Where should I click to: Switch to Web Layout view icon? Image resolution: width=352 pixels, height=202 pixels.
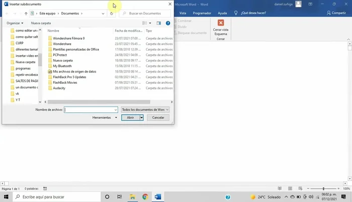(x=300, y=188)
